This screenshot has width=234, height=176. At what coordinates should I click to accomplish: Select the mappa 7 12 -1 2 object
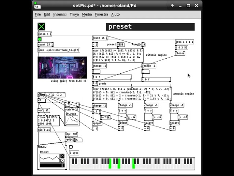[x=51, y=95]
